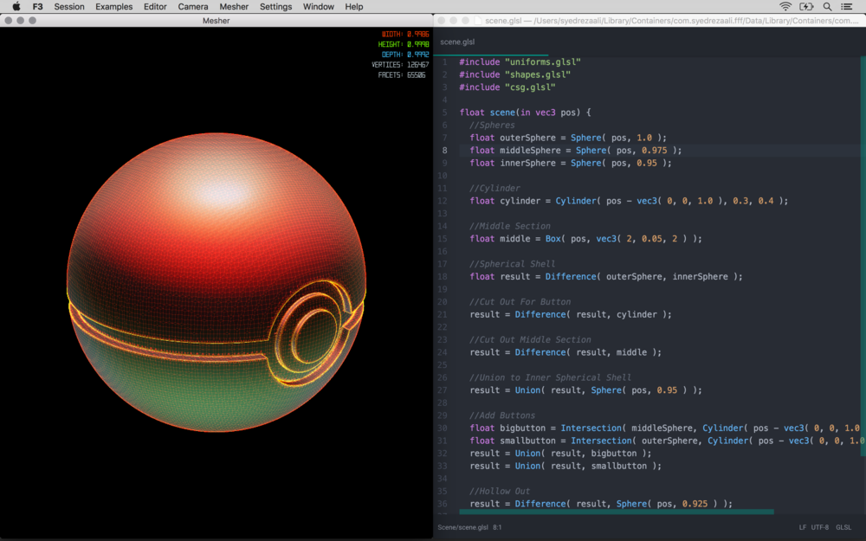Open the Examples menu
The image size is (866, 541).
click(x=114, y=6)
